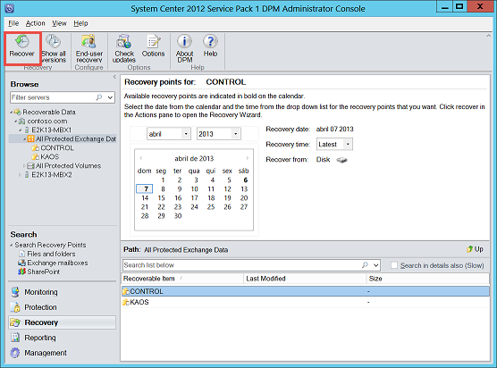Open the Options toolbar button

point(153,46)
